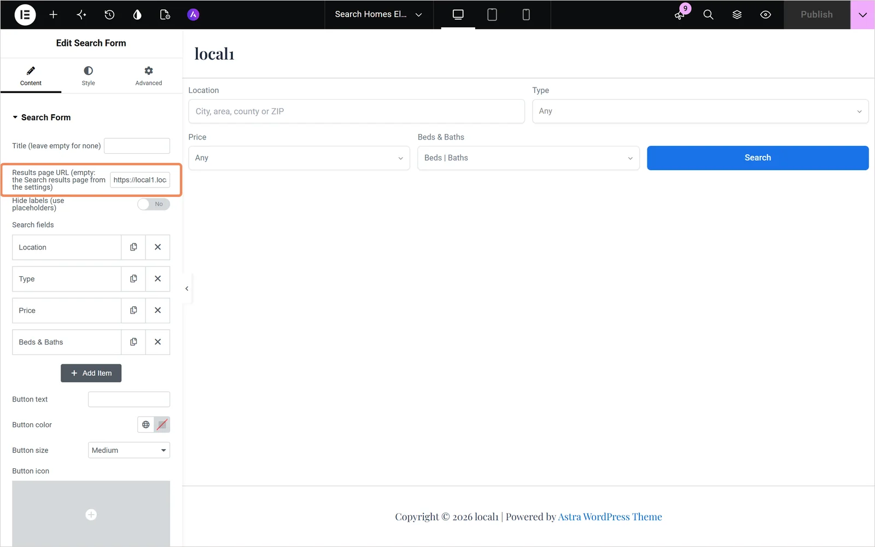Click the button color picker swatch

point(162,424)
